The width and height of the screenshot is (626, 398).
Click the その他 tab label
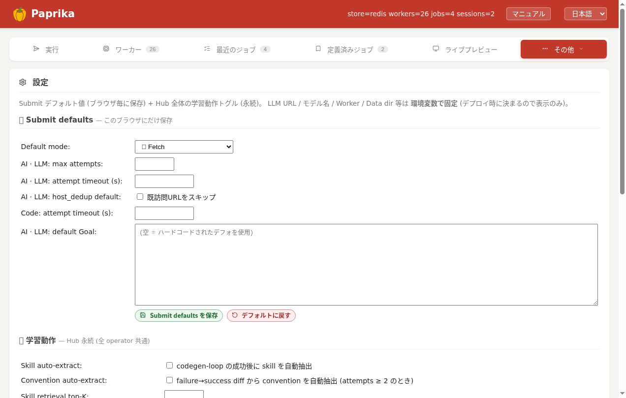[564, 50]
